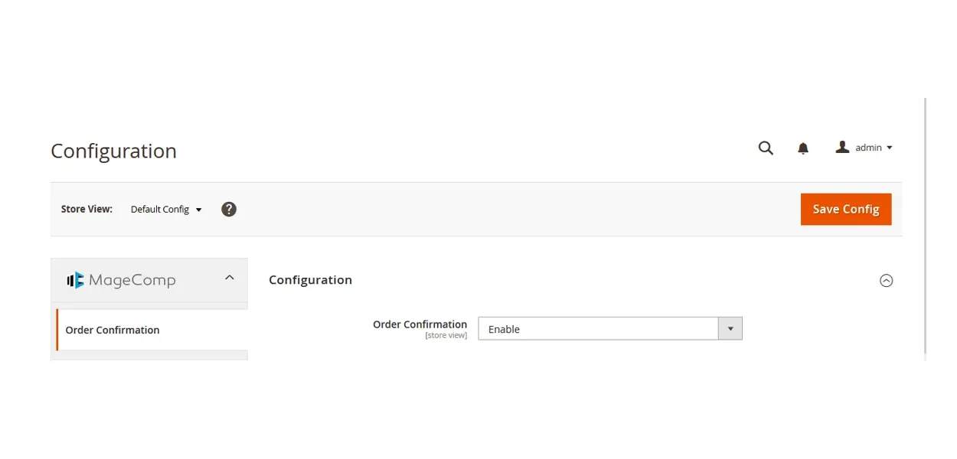Click the admin user avatar icon
This screenshot has height=459, width=957.
pyautogui.click(x=842, y=147)
